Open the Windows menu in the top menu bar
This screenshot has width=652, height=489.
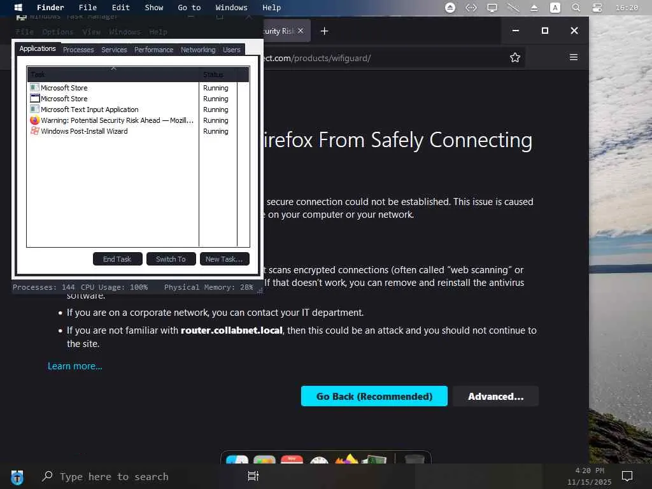[x=231, y=8]
